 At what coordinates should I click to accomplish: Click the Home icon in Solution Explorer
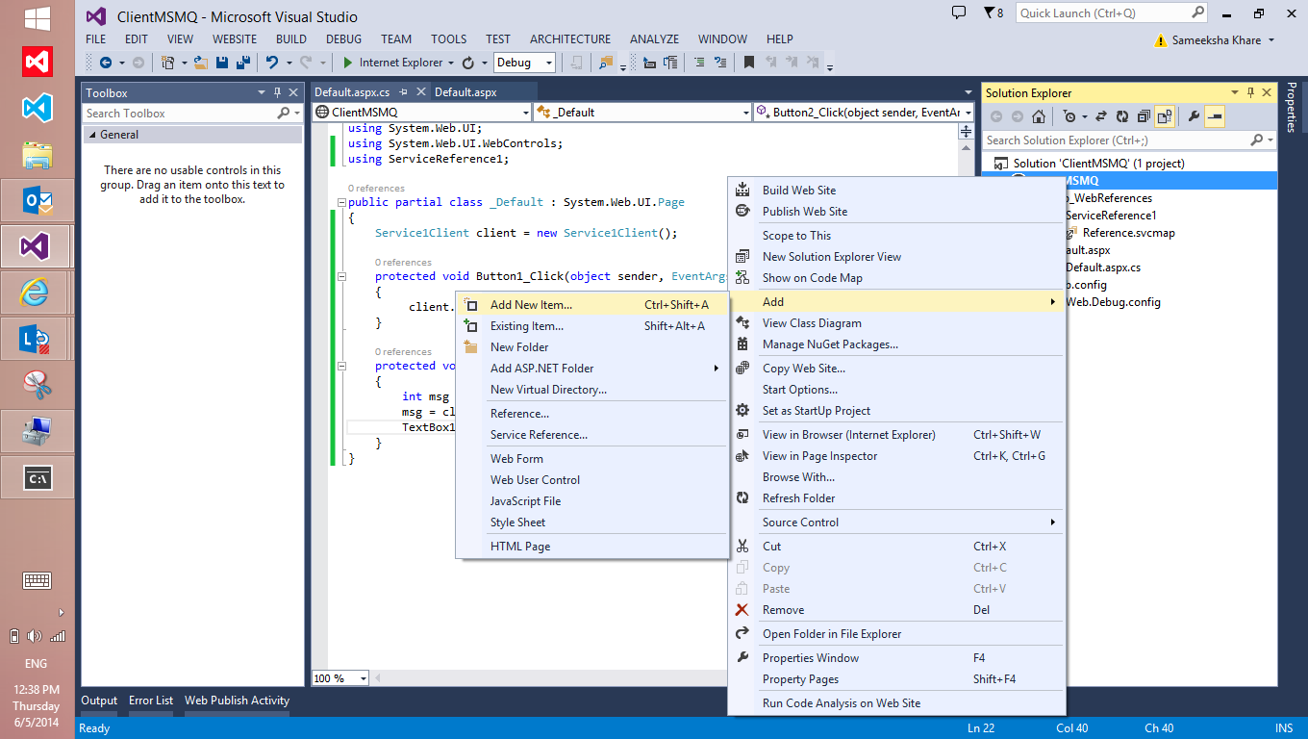[1039, 116]
